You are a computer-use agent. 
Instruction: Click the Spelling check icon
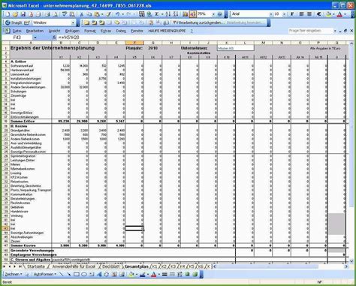click(x=65, y=14)
